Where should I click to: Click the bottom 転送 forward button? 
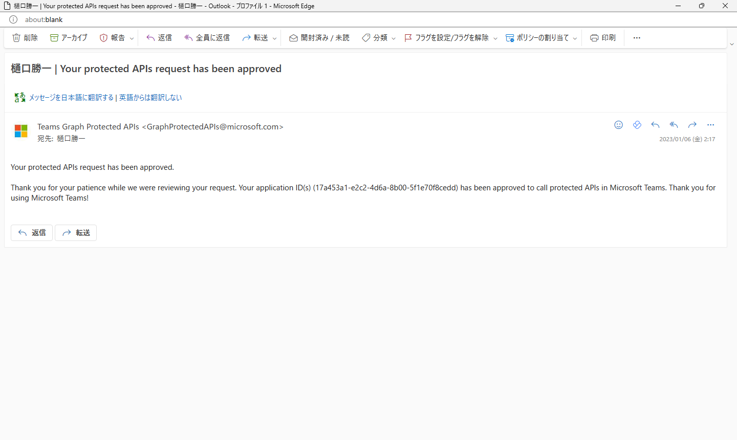coord(76,233)
